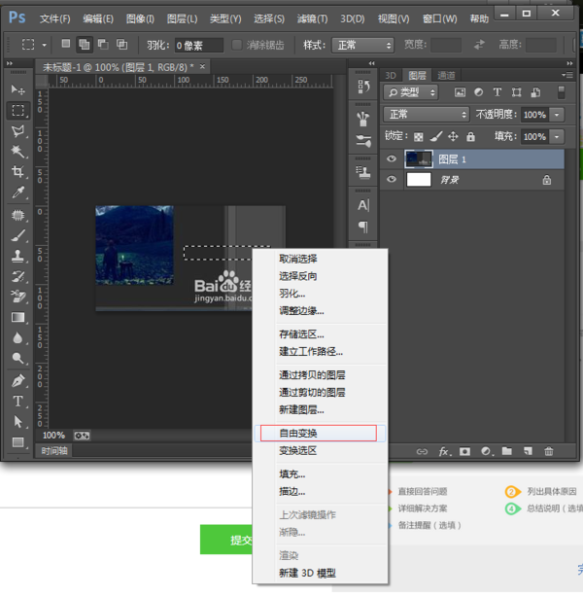Select the History Brush tool
The height and width of the screenshot is (596, 583).
click(17, 276)
